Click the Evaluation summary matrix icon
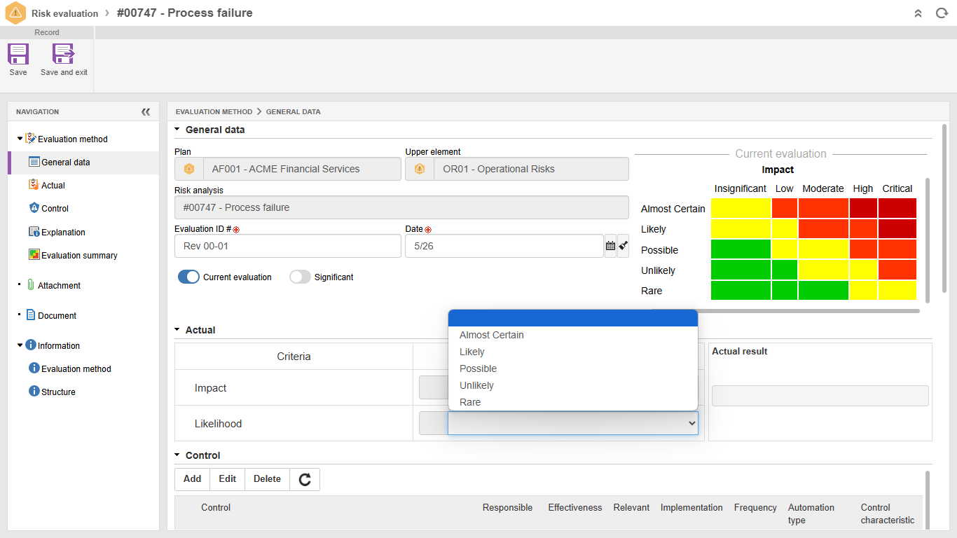 pyautogui.click(x=34, y=255)
